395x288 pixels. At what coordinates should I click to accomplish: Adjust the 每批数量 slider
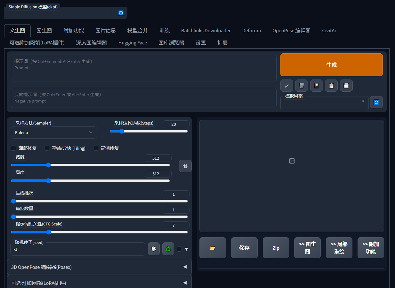pos(99,217)
